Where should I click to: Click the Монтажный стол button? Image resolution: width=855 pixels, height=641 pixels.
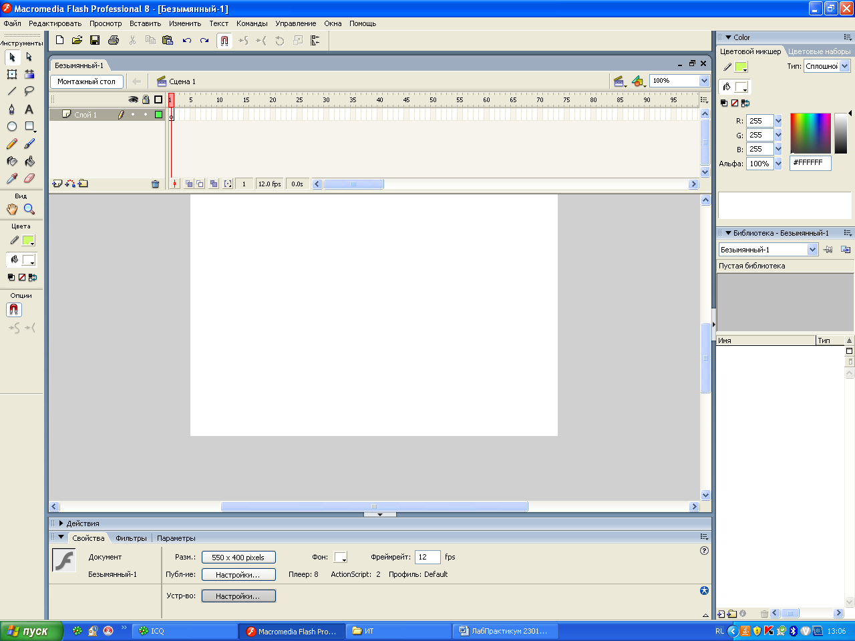click(86, 81)
